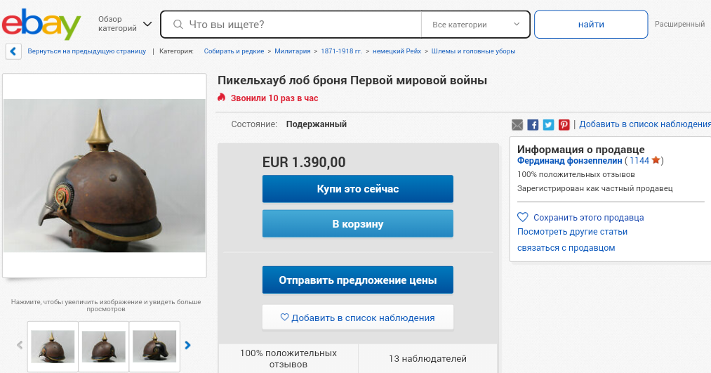Image resolution: width=711 pixels, height=373 pixels.
Task: Open the Все категории dropdown
Action: (475, 25)
